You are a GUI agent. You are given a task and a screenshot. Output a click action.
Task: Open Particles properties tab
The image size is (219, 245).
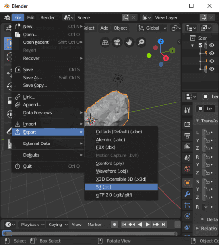click(187, 205)
